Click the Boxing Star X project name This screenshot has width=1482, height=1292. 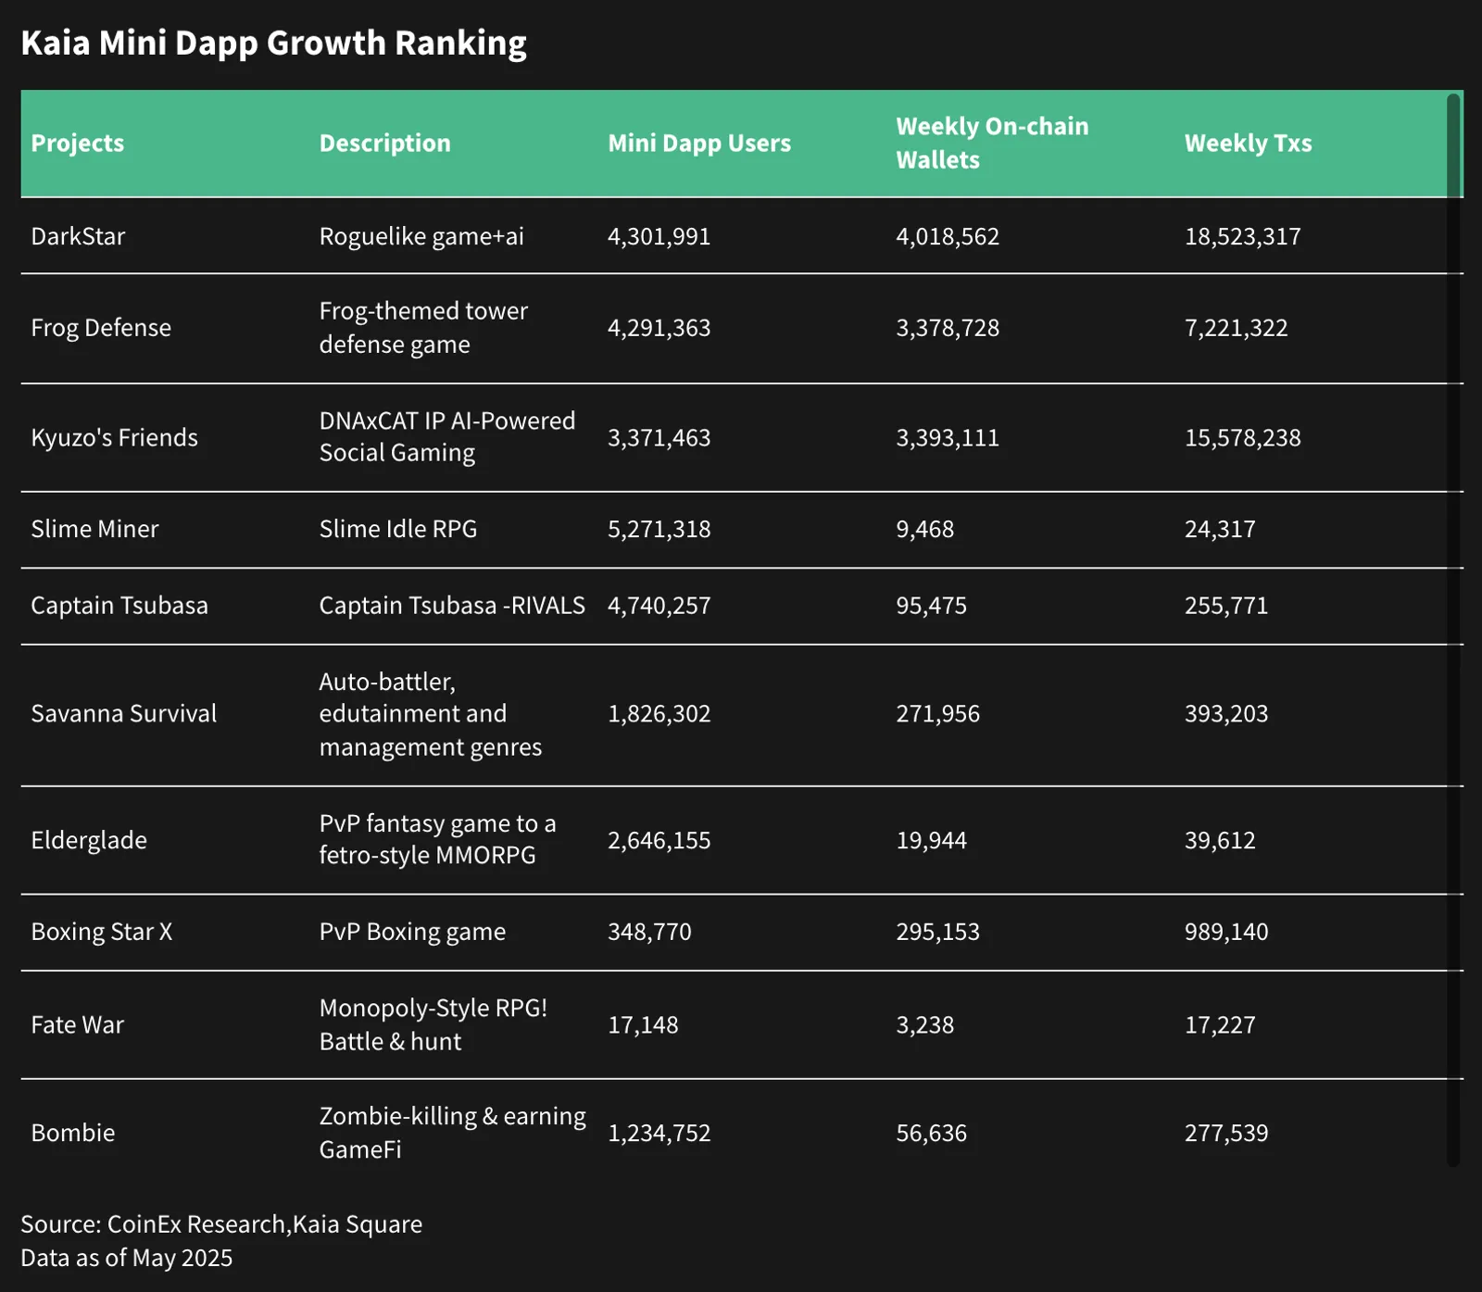click(102, 932)
